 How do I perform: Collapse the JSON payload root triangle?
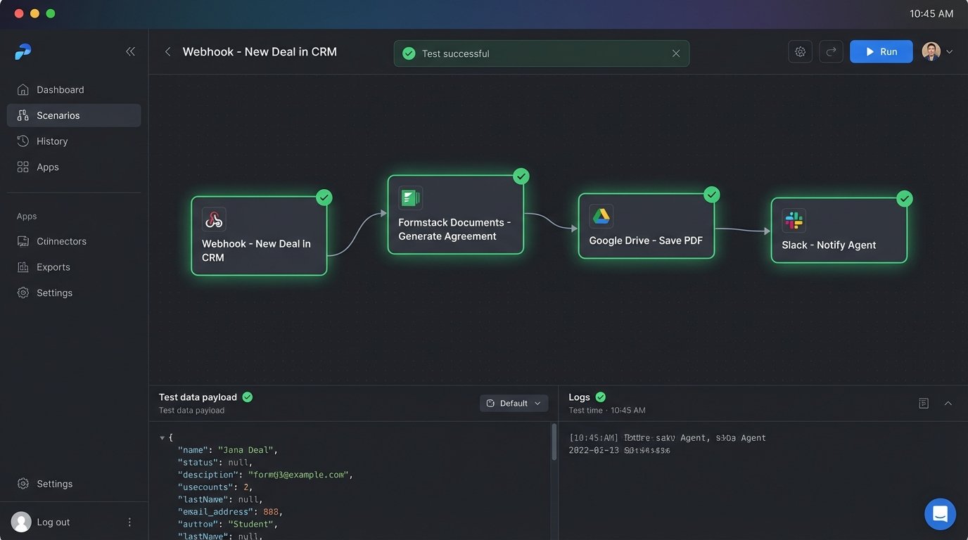163,438
